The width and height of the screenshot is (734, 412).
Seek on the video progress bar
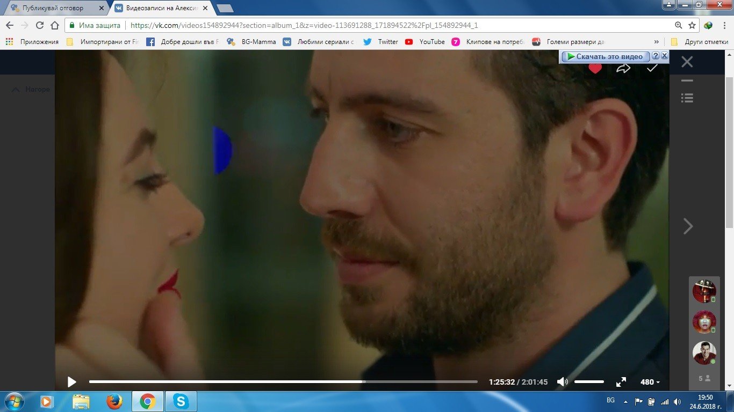pyautogui.click(x=283, y=382)
